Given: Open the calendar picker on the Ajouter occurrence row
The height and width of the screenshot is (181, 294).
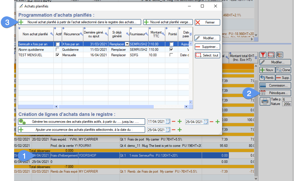Looking at the screenshot, I should pos(168,130).
